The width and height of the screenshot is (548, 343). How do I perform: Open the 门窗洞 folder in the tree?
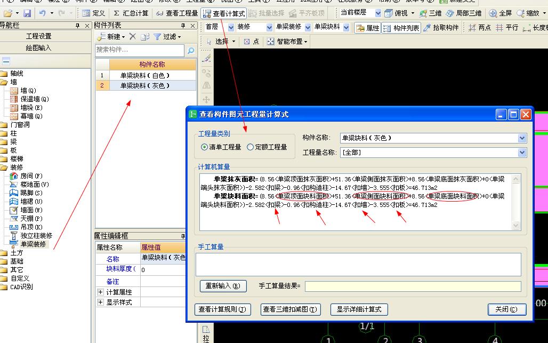coord(16,125)
